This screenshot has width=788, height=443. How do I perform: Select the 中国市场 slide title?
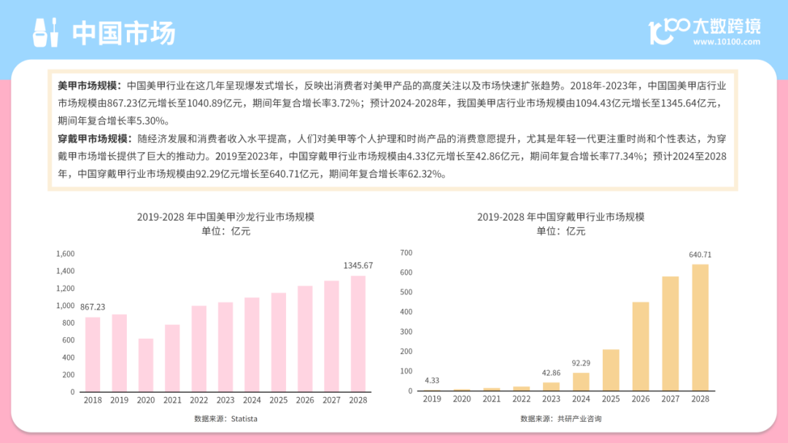[x=123, y=33]
